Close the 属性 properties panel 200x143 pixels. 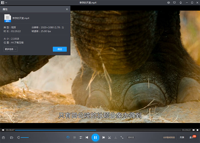(x=67, y=9)
